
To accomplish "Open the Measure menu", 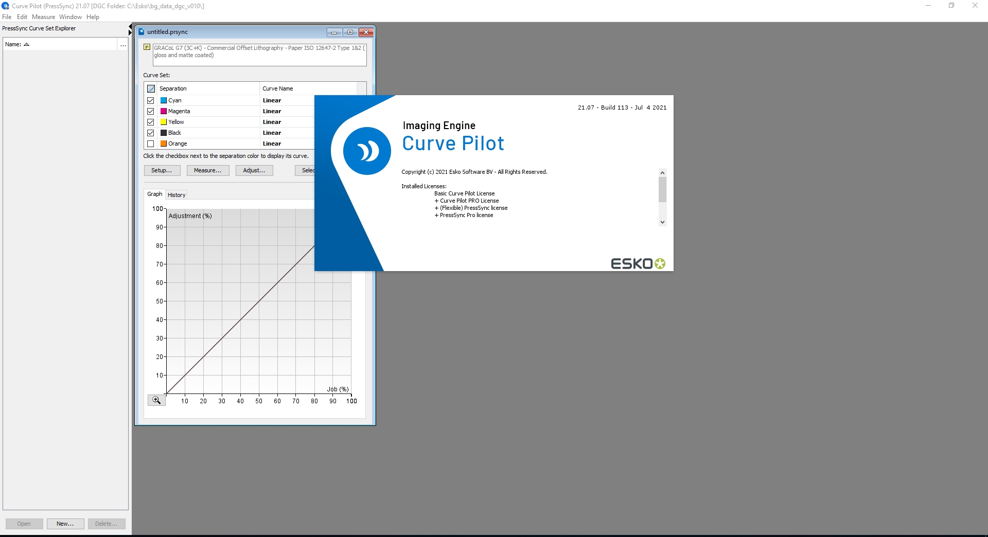I will click(x=43, y=17).
